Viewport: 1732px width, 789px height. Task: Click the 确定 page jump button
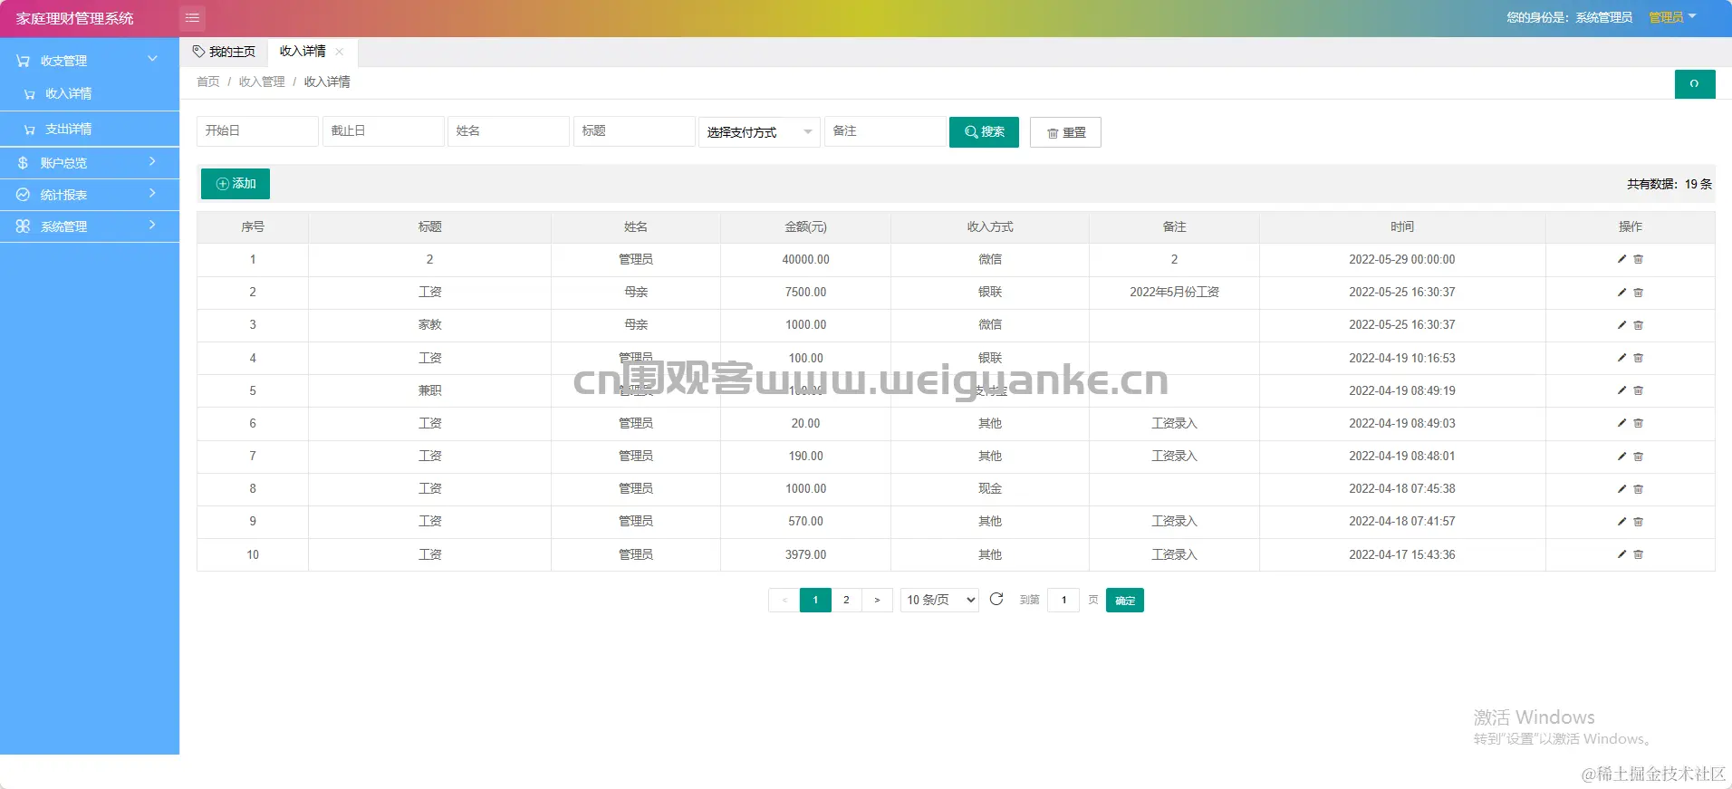(x=1125, y=600)
